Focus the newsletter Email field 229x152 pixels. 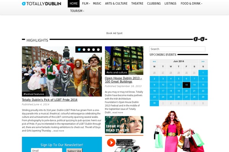pos(47,150)
